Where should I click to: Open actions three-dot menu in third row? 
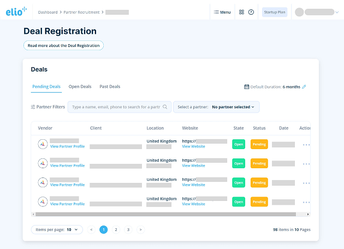(x=306, y=183)
